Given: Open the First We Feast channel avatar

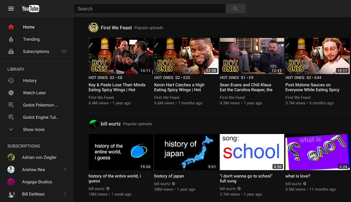Looking at the screenshot, I should (x=93, y=28).
